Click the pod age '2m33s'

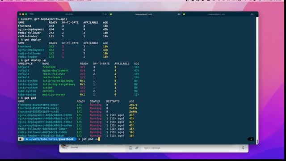133,108
